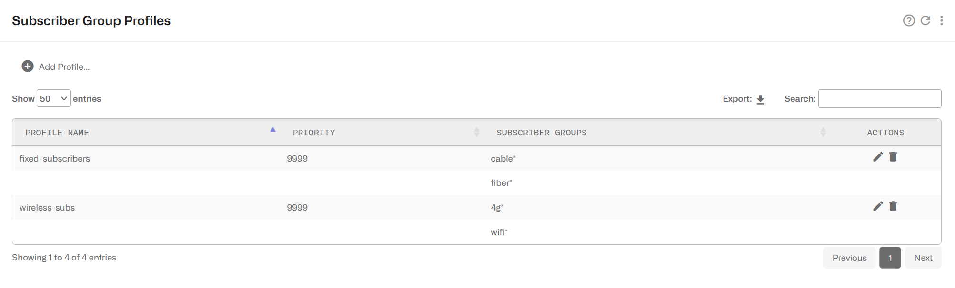Edit the wireless-subs profile with the pencil icon
The width and height of the screenshot is (955, 288).
coord(878,206)
